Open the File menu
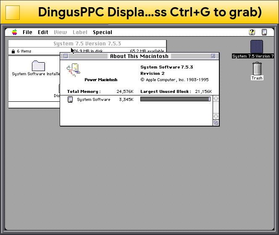This screenshot has width=279, height=235. click(27, 32)
